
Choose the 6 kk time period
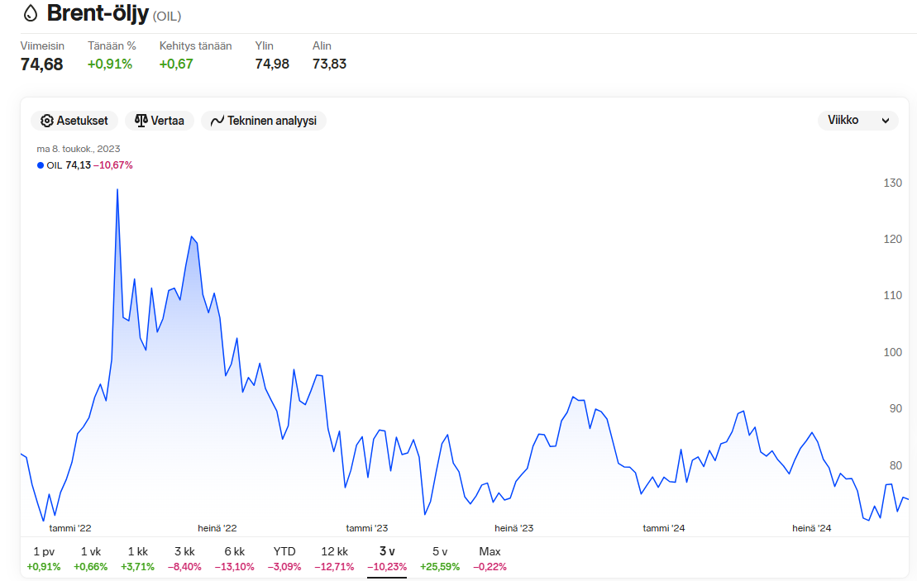click(x=234, y=558)
